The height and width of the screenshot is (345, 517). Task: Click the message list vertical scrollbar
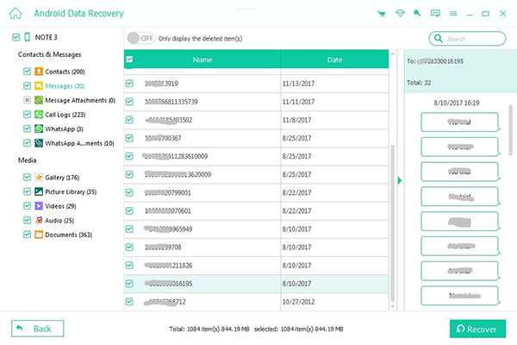click(x=392, y=223)
